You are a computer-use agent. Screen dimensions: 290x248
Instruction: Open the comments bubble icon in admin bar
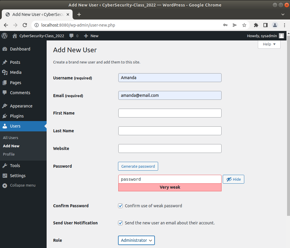71,36
